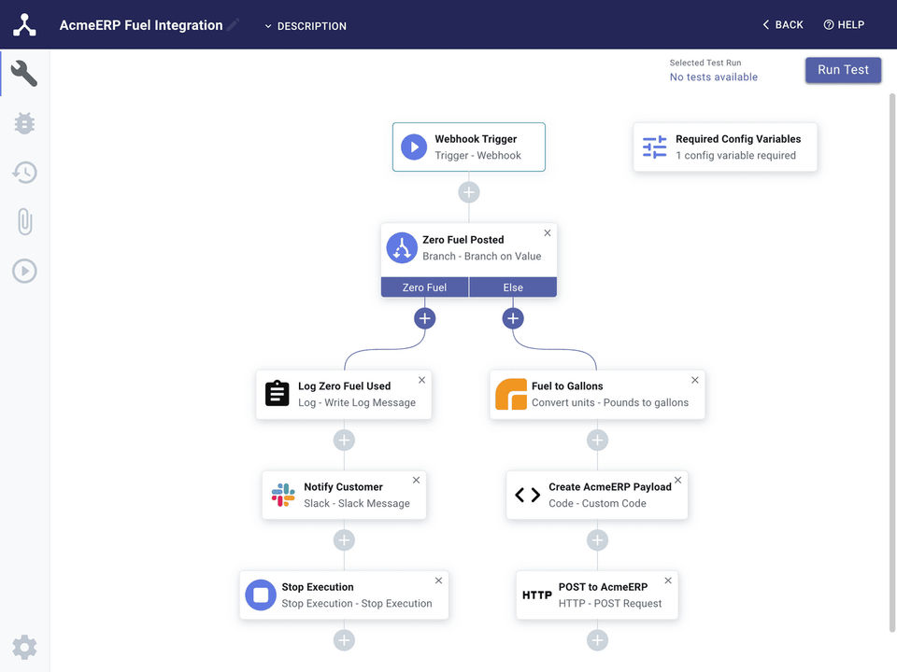Open the bug debug panel in sidebar
Screen dimensions: 897x672
coord(24,123)
